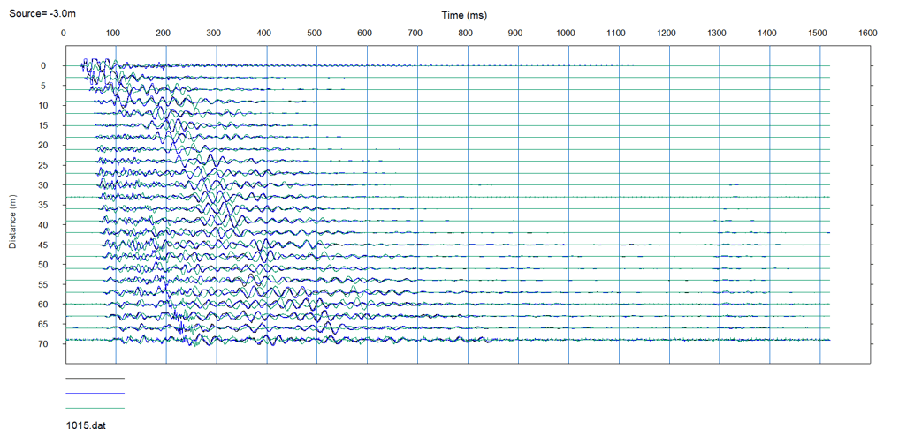Click the 1400 tick on the time axis
The image size is (899, 429).
767,33
